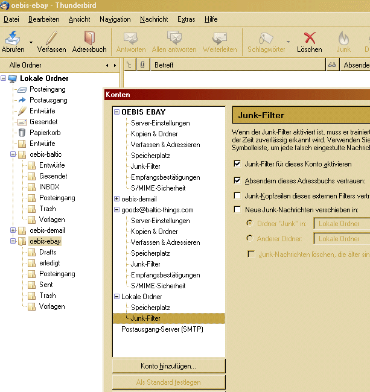Collapse Lokale Ordner in Konten dialog
Image resolution: width=370 pixels, height=392 pixels.
(116, 297)
